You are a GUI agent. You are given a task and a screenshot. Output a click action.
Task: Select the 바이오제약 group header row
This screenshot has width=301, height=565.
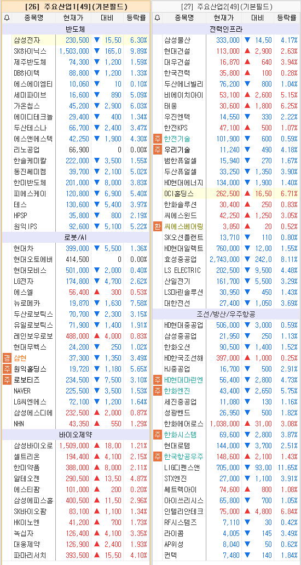pyautogui.click(x=76, y=435)
